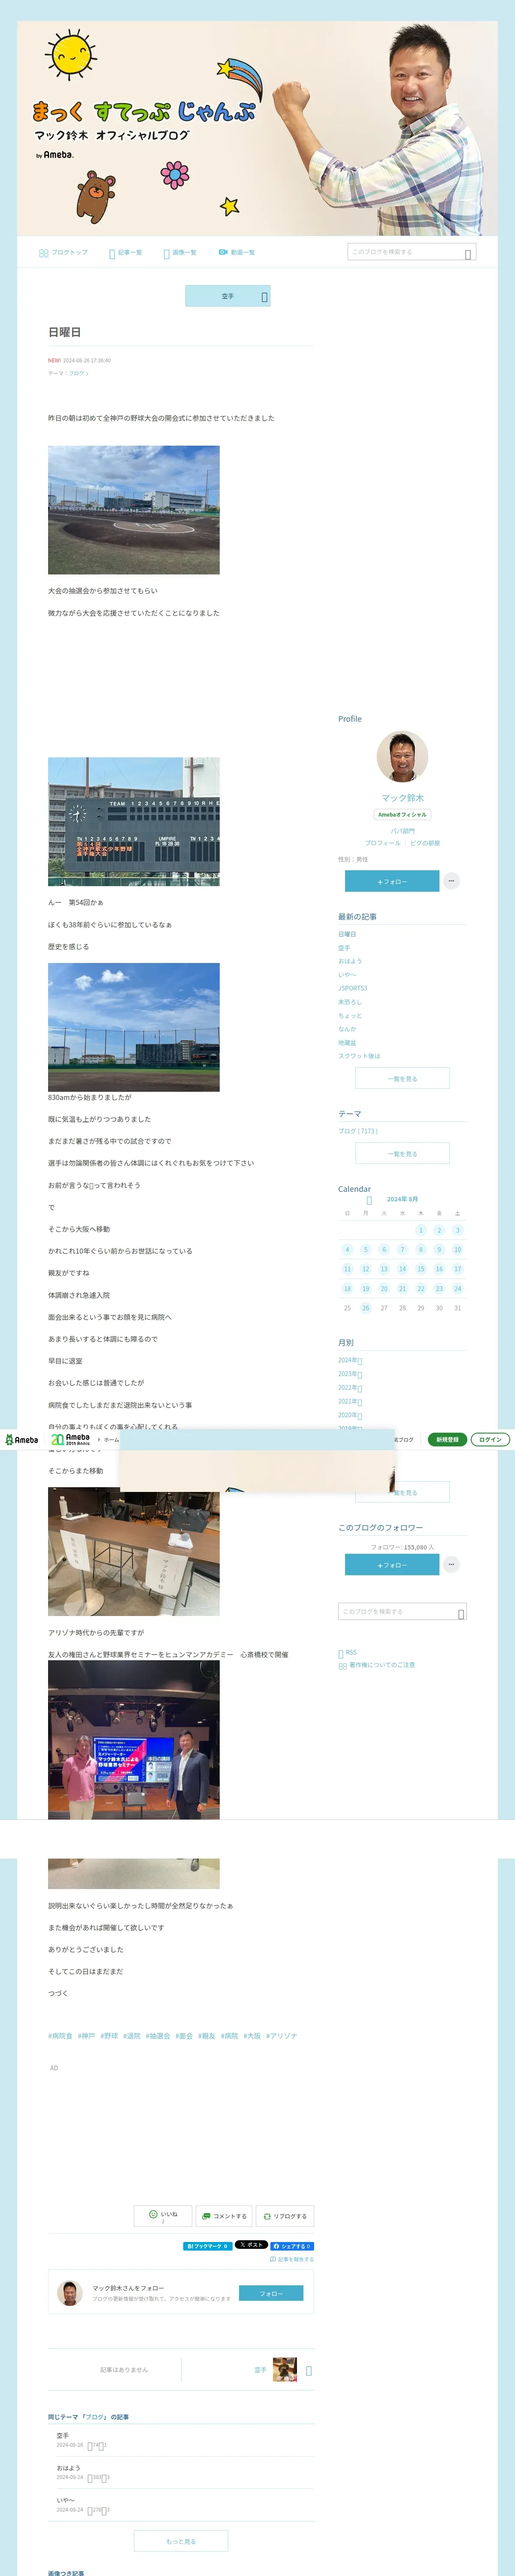Open the 画像一覧 image list tab
The height and width of the screenshot is (2576, 515).
180,253
